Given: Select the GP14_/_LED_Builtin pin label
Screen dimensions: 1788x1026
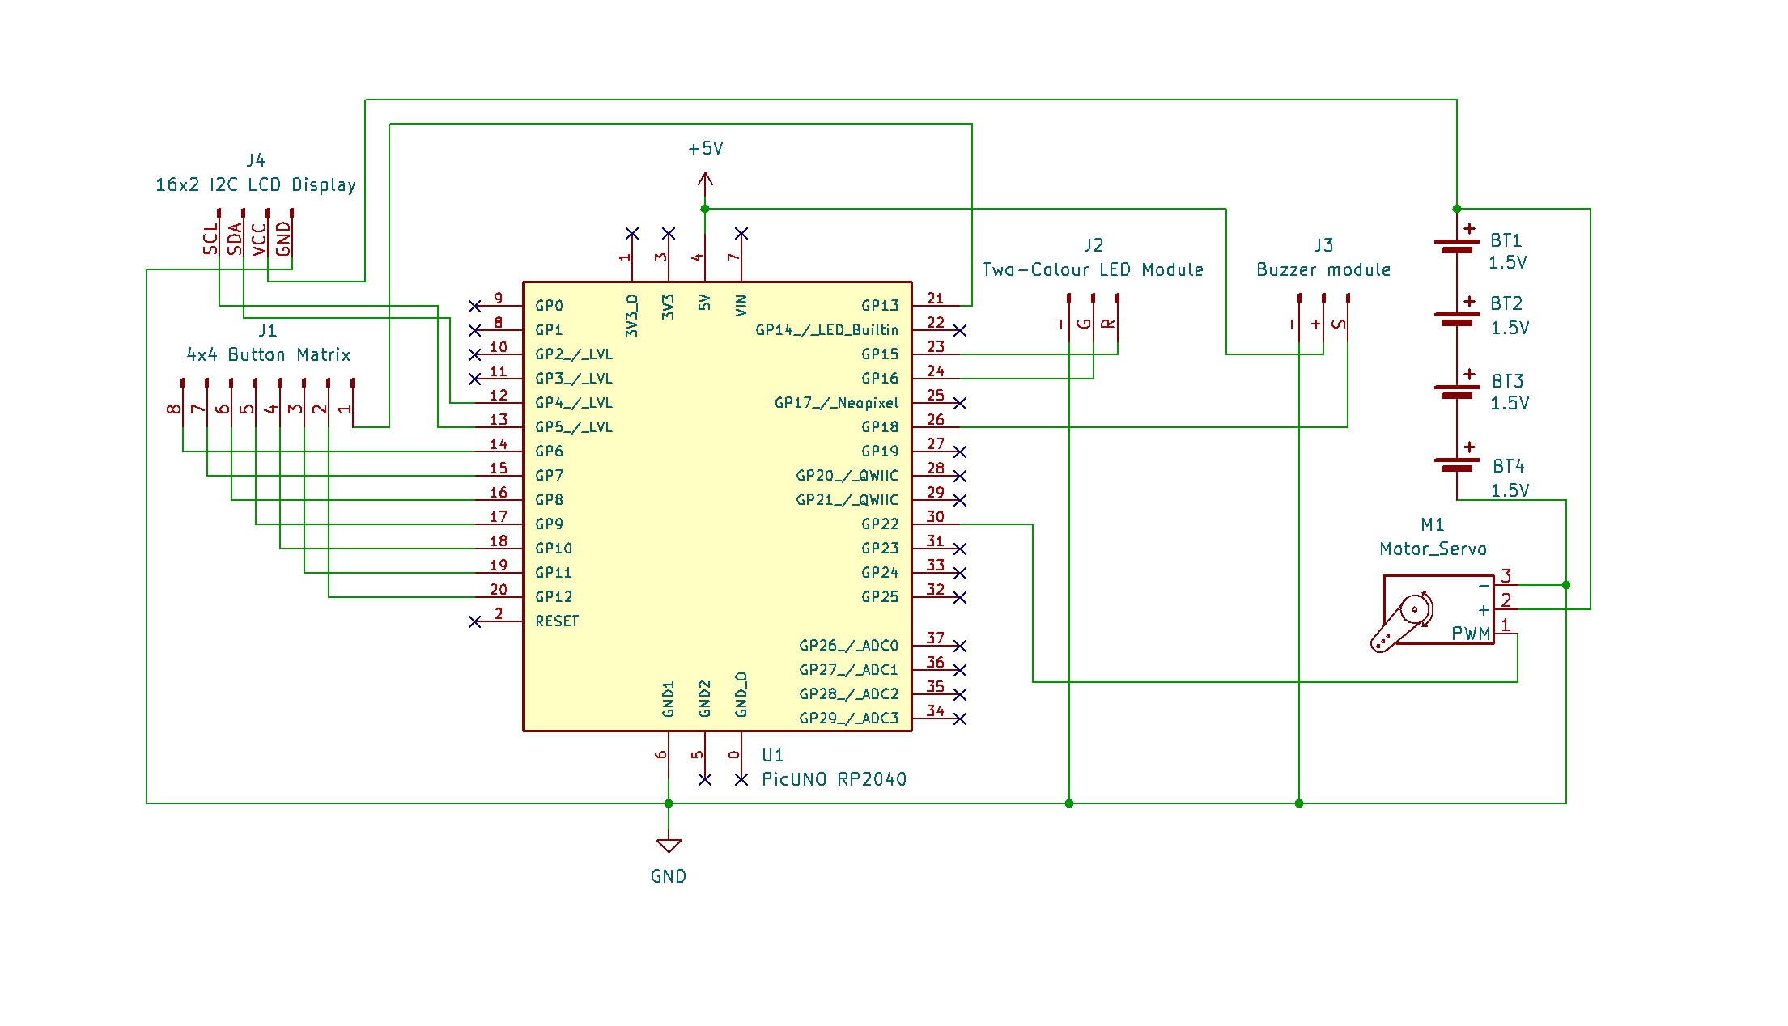Looking at the screenshot, I should pyautogui.click(x=827, y=329).
